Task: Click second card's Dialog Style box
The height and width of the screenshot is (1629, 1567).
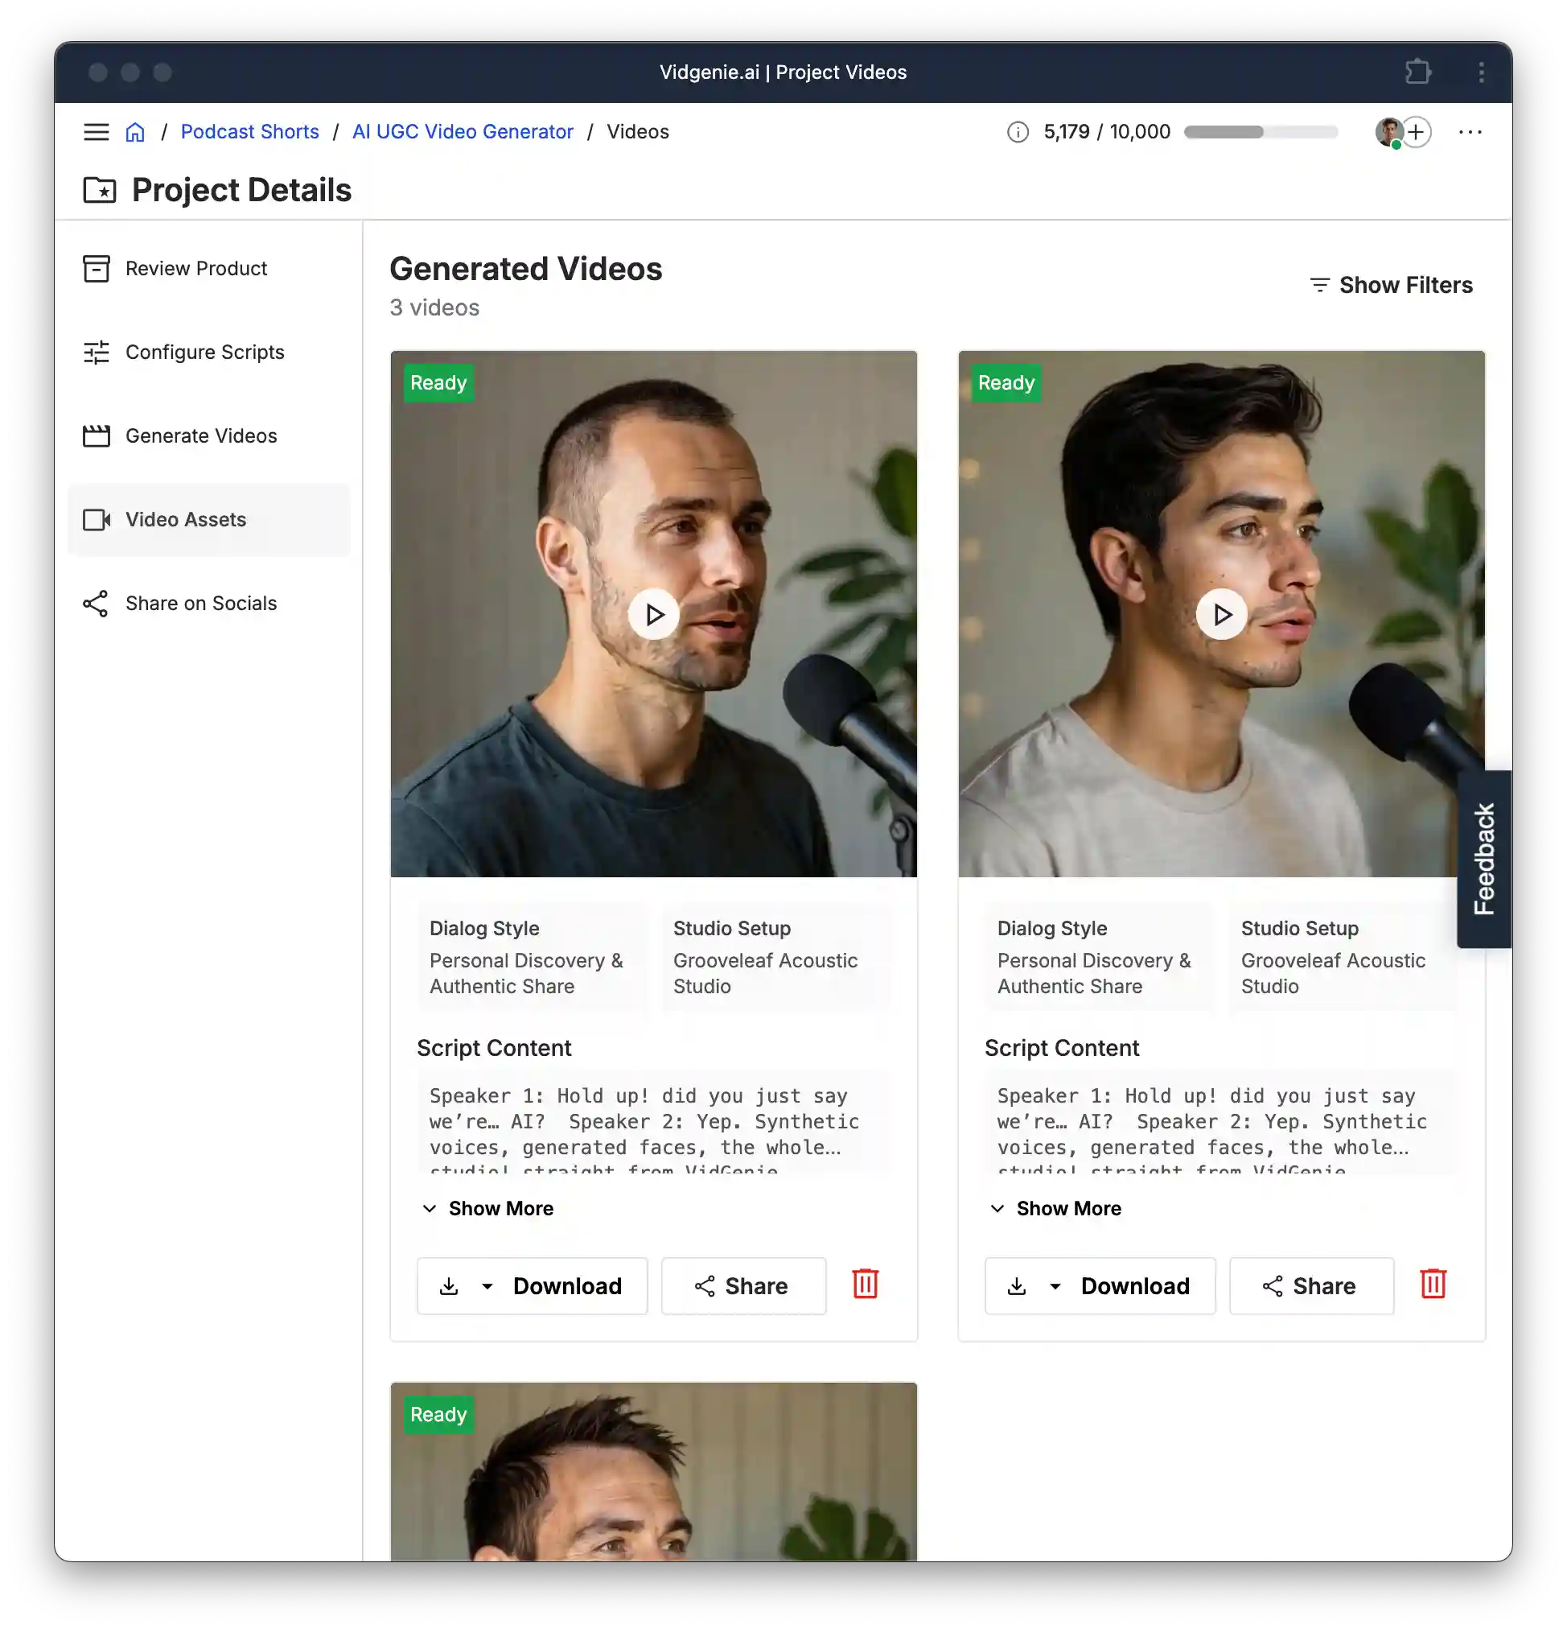Action: [x=1099, y=957]
